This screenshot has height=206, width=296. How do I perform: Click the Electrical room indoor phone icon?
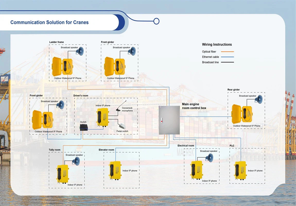197,170
